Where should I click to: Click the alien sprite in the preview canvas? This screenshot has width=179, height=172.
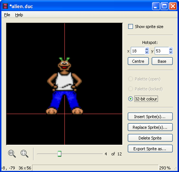(64, 86)
